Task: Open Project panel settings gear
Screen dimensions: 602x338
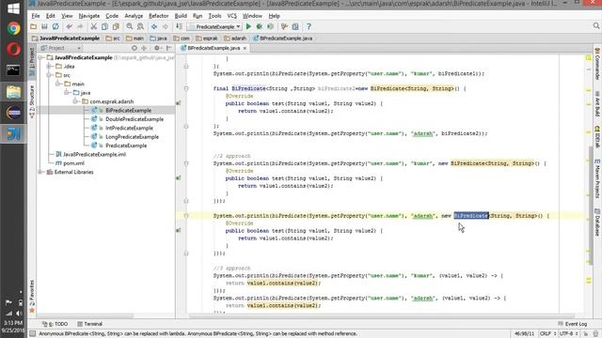Action: [157, 48]
